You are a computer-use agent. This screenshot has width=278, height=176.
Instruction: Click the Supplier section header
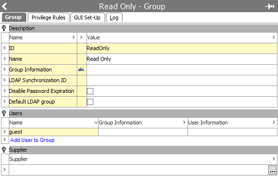(143, 150)
